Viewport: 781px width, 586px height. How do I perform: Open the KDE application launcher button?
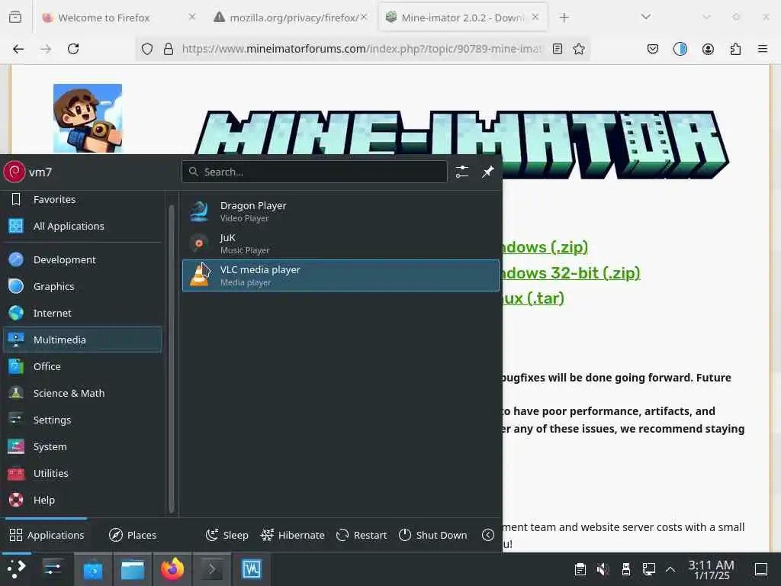17,569
